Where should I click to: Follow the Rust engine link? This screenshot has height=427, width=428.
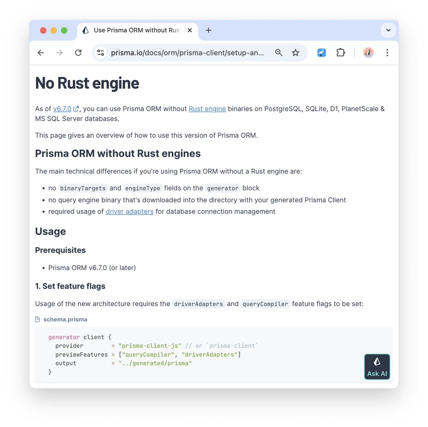pos(207,109)
